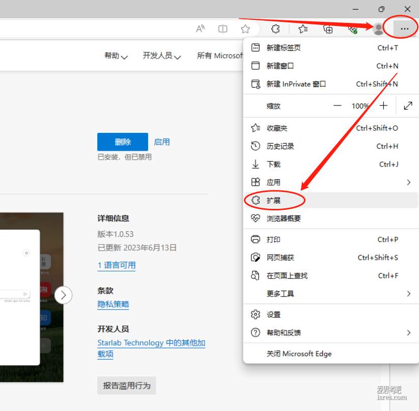Open the 隐私策略 link

(x=113, y=304)
